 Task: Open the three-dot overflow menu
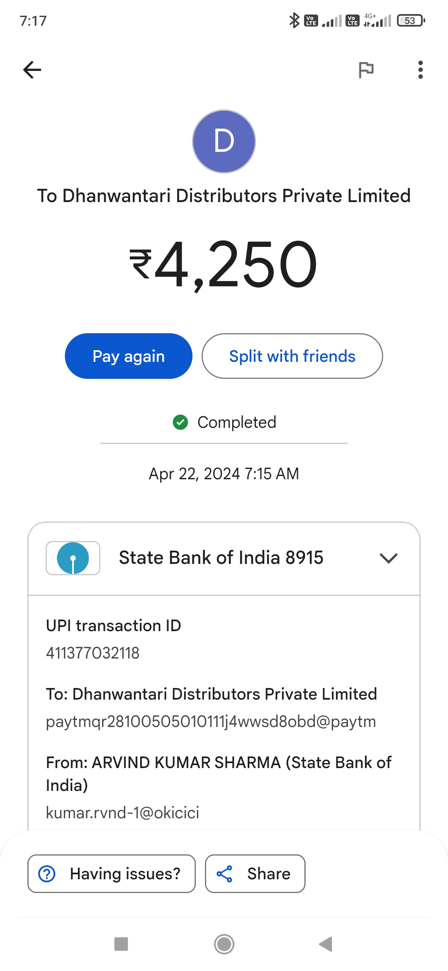coord(421,70)
